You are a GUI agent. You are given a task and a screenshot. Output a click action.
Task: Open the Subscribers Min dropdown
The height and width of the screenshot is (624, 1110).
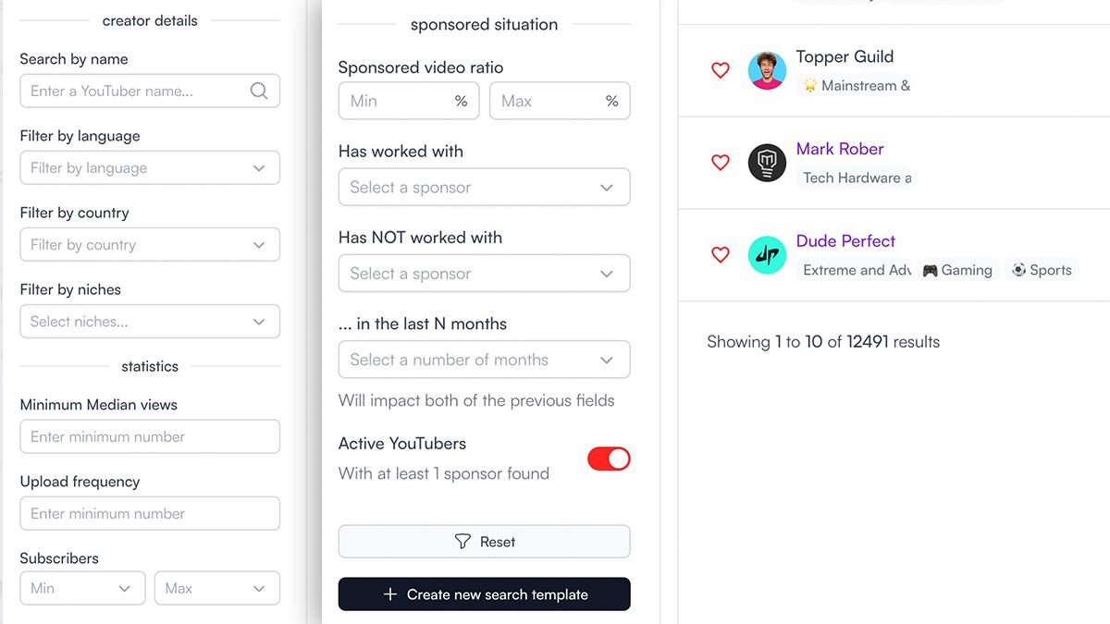pyautogui.click(x=82, y=588)
